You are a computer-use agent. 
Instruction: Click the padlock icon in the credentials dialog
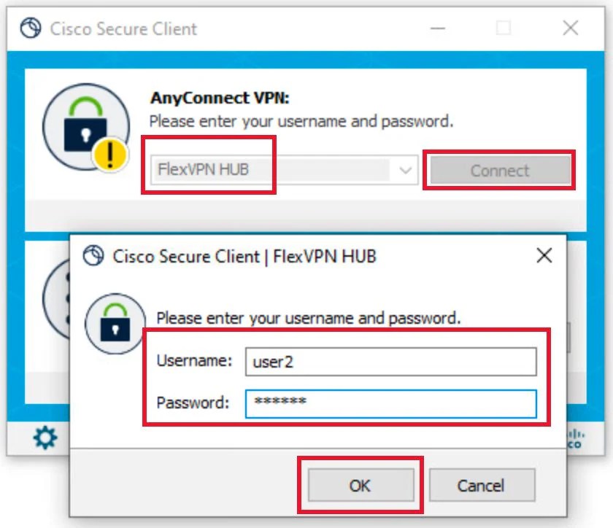[114, 323]
